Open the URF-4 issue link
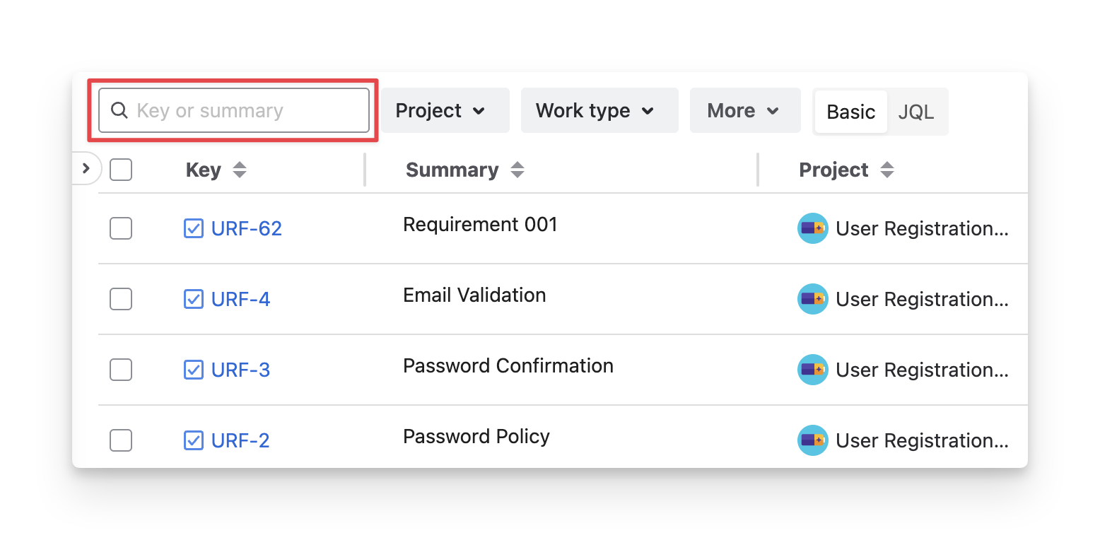The width and height of the screenshot is (1100, 540). pyautogui.click(x=240, y=299)
